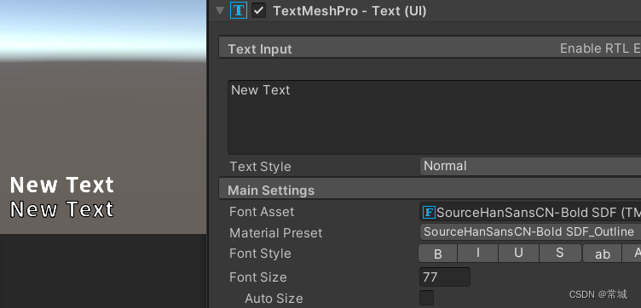Toggle Strikethrough font style button
The image size is (641, 308).
tap(560, 254)
